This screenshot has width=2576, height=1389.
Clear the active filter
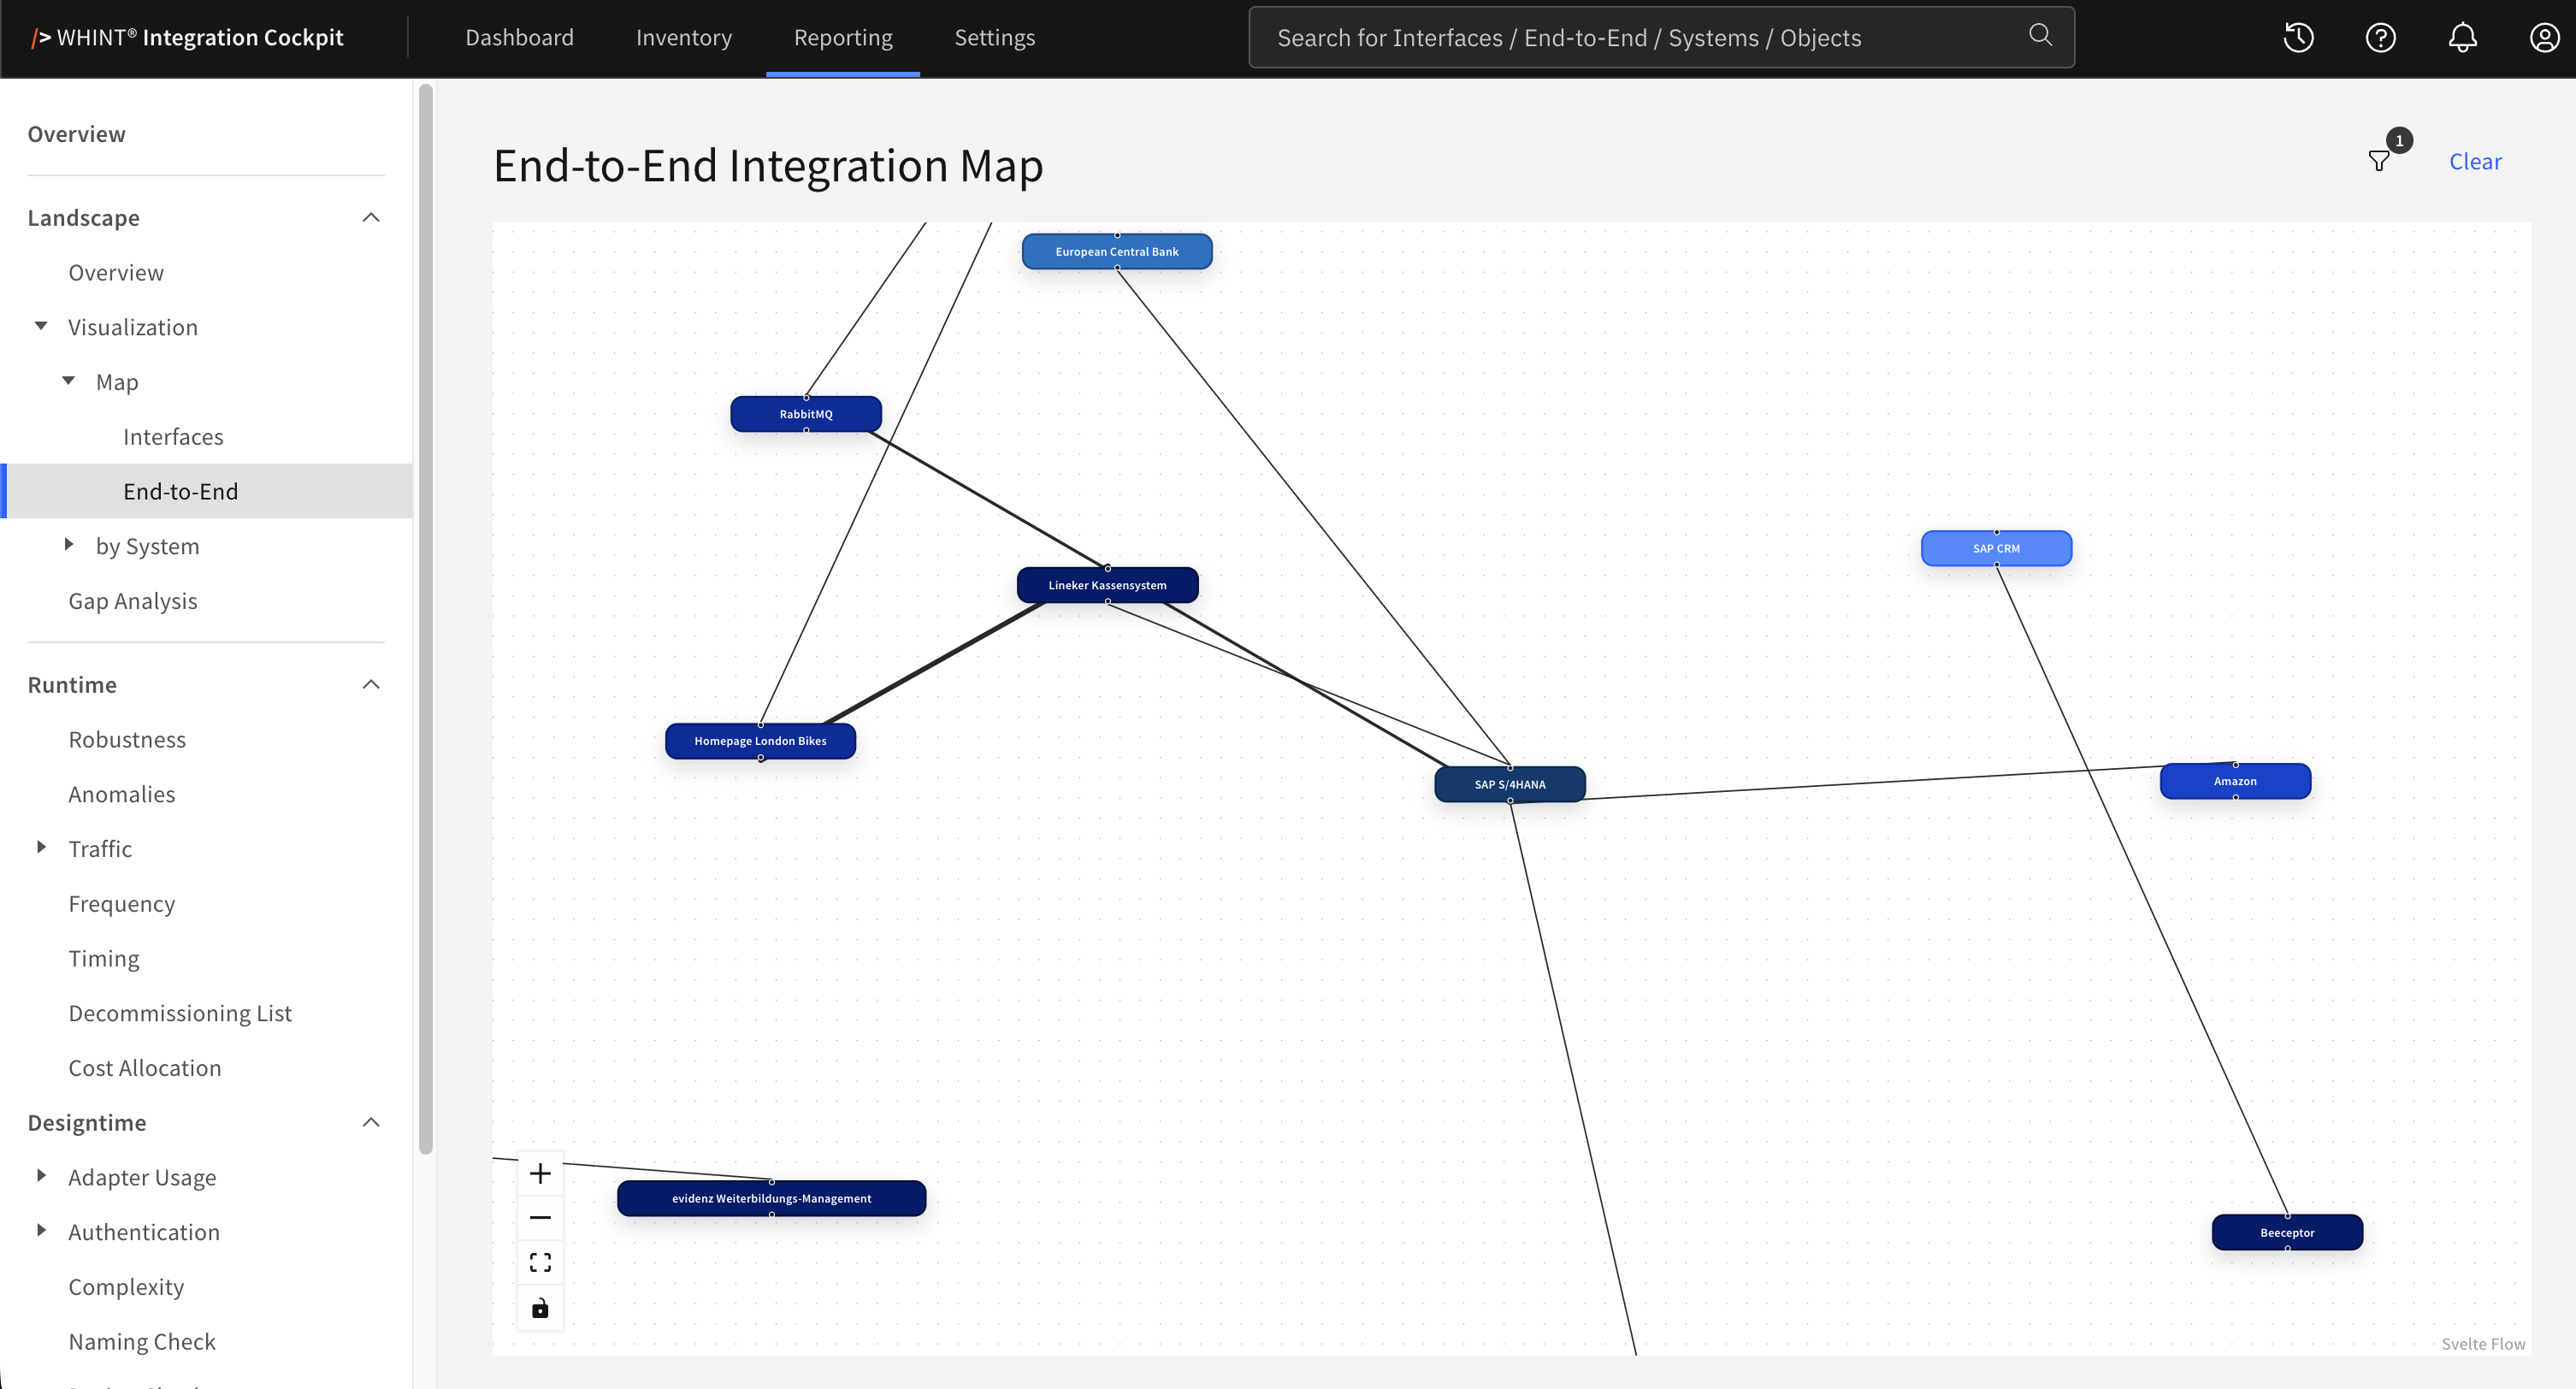tap(2475, 161)
